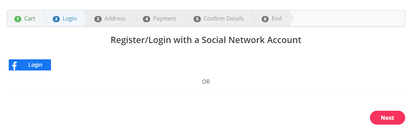Click the arrow separator between Payment and Confirm Details
Viewport: 415px width, 134px height.
click(x=185, y=18)
